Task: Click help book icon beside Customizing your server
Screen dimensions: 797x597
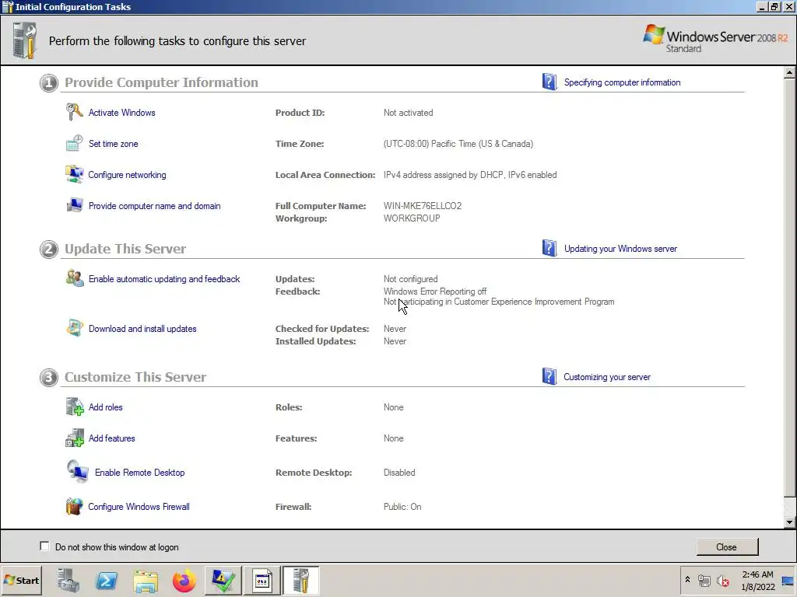Action: pyautogui.click(x=549, y=377)
